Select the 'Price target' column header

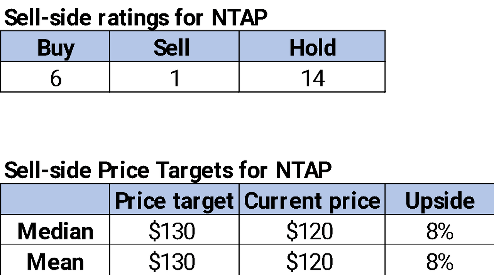coord(174,201)
